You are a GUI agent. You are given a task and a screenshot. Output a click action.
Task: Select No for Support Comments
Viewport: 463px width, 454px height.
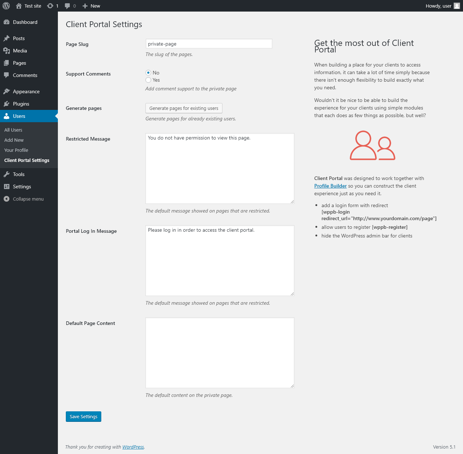tap(148, 73)
